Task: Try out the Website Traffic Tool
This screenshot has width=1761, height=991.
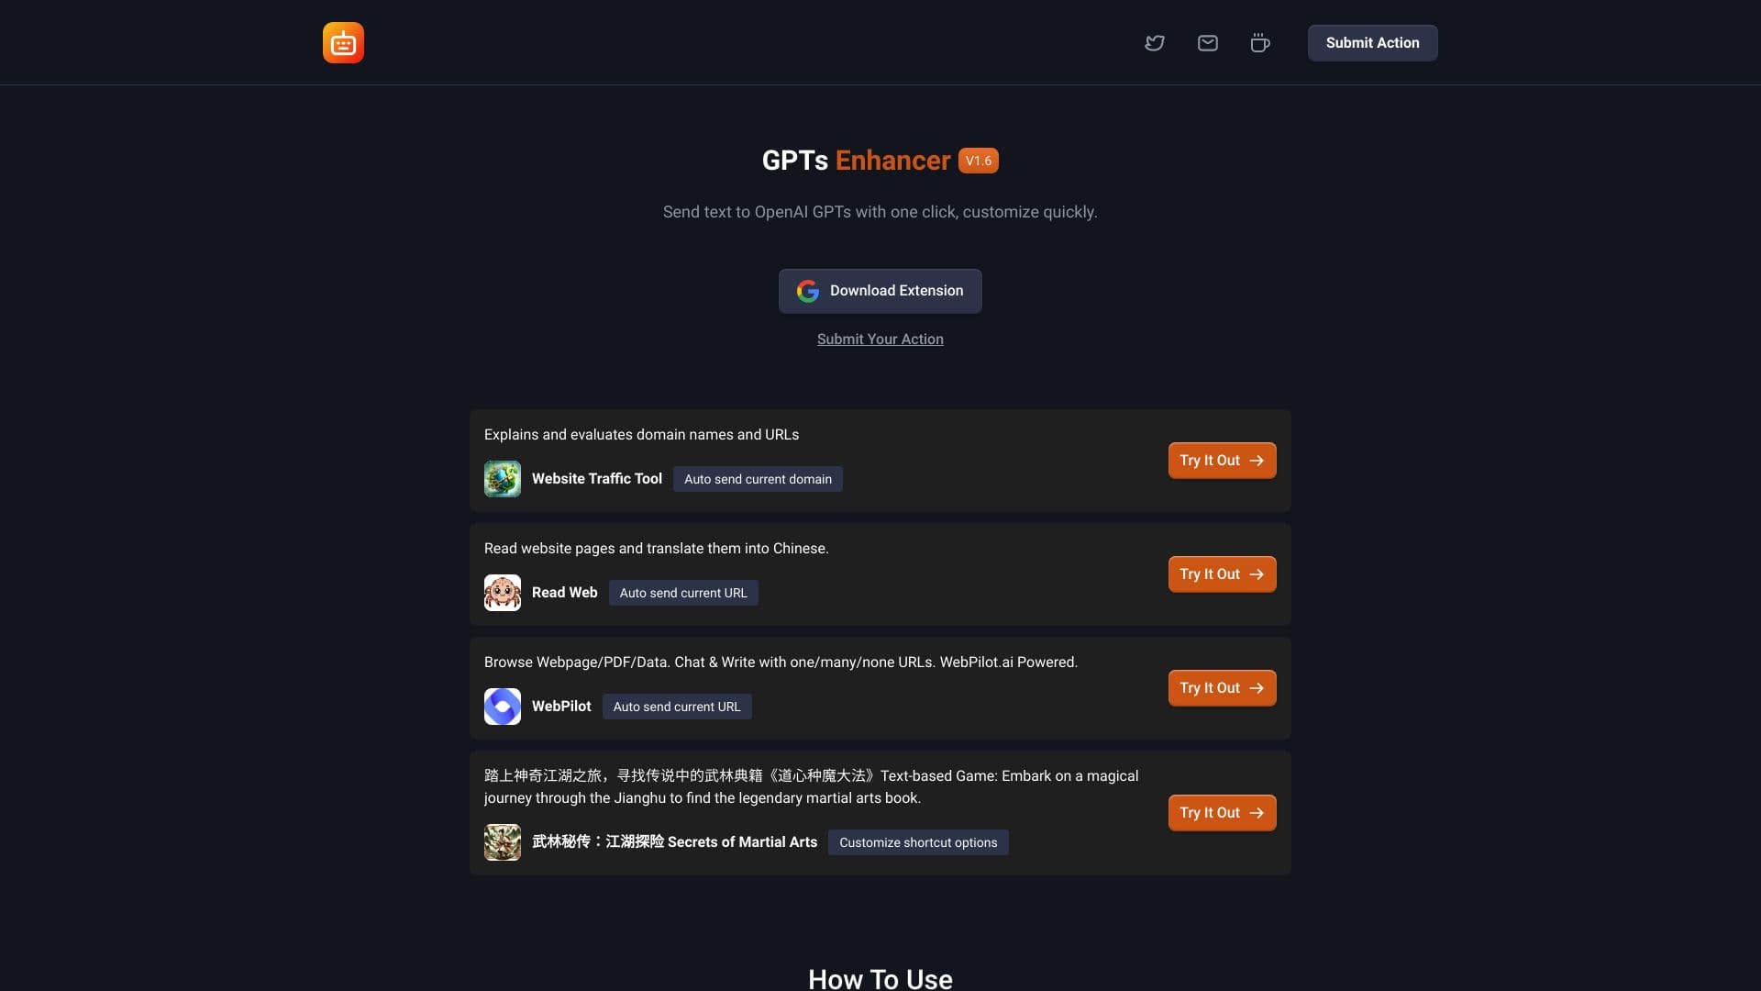Action: [1222, 461]
